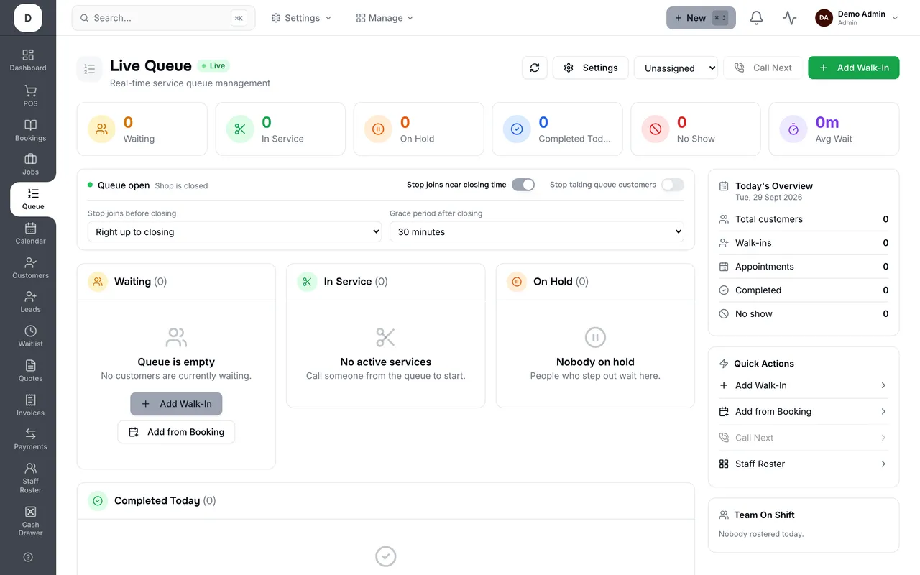The height and width of the screenshot is (575, 920).
Task: Select the Queue sidebar tab
Action: coord(33,199)
